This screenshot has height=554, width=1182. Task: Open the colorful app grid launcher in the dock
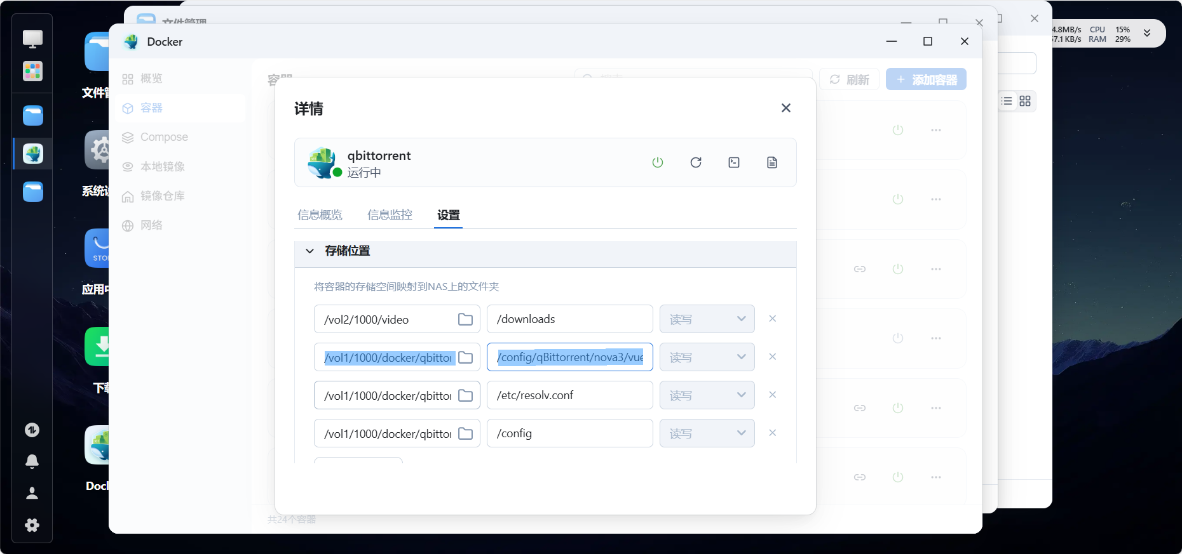(x=32, y=71)
